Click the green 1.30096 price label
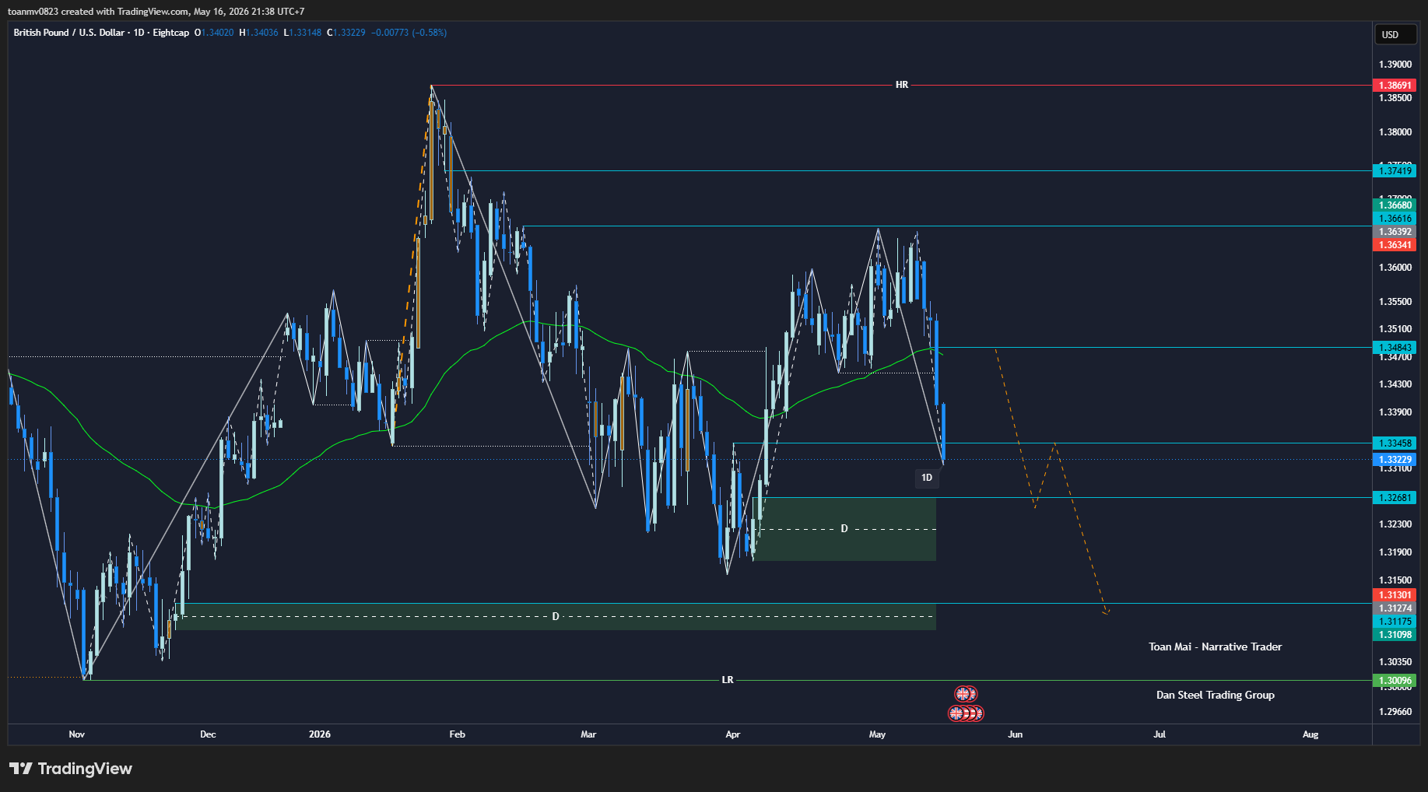Viewport: 1428px width, 792px height. tap(1395, 681)
